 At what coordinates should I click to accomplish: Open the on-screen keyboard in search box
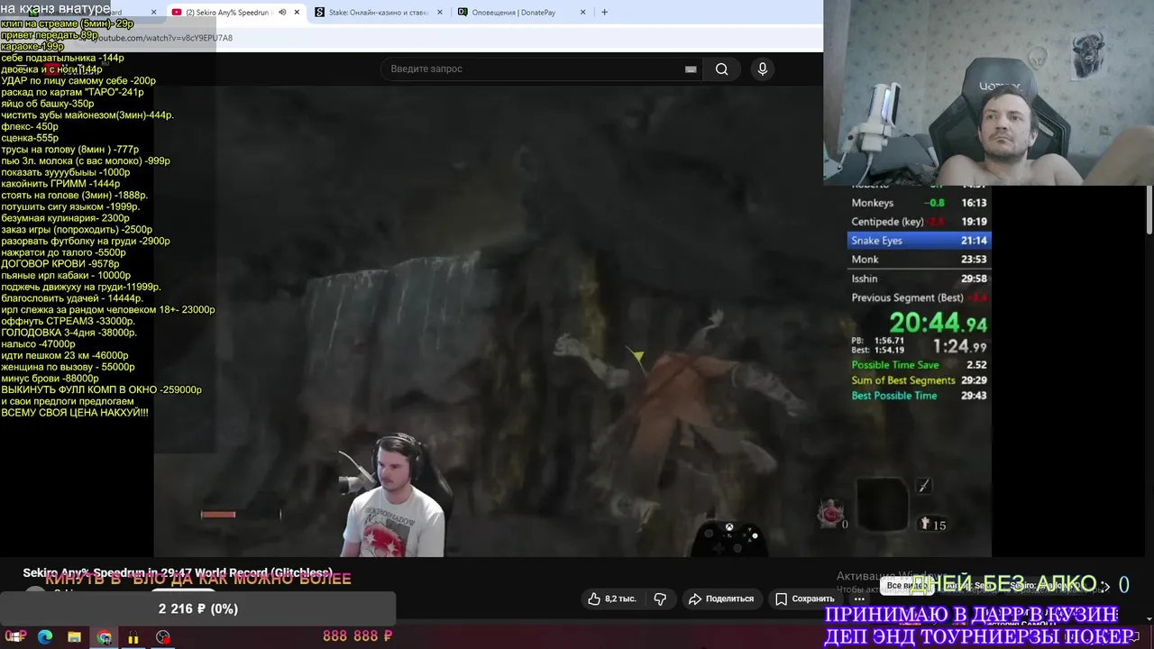(691, 69)
